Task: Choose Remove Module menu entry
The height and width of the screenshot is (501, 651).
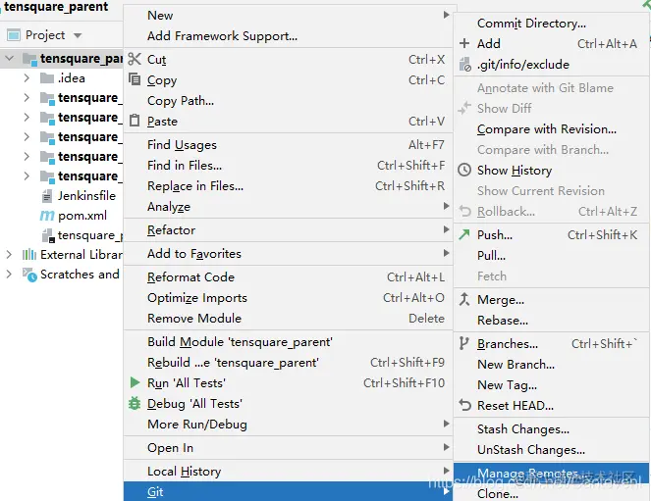Action: tap(288, 319)
